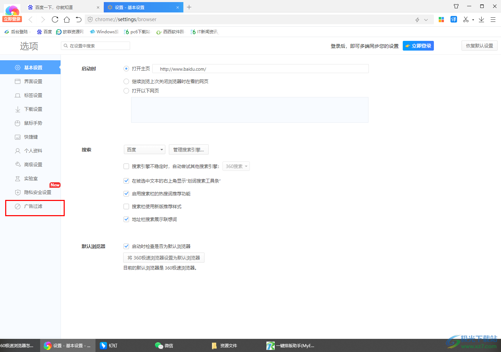
Task: Click the homepage URL input field
Action: point(261,69)
